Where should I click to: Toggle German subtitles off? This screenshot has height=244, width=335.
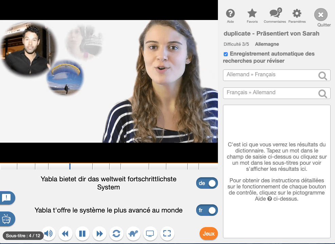207,183
